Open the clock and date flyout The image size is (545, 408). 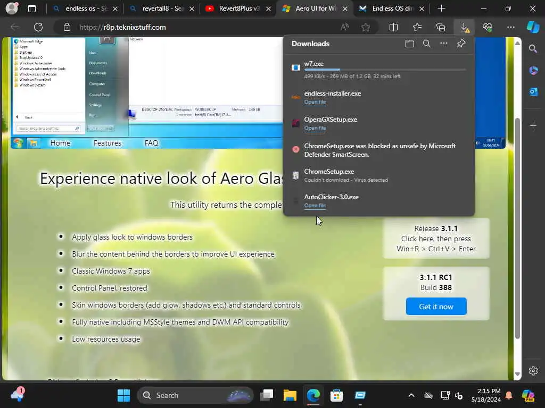[486, 395]
